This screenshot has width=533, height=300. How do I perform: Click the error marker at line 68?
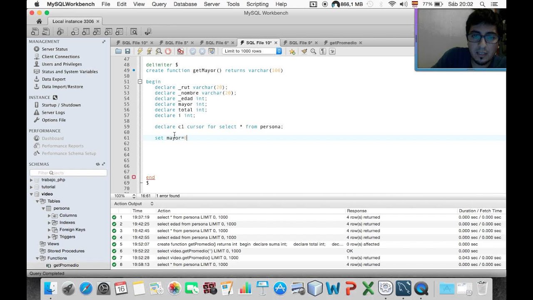coord(134,177)
